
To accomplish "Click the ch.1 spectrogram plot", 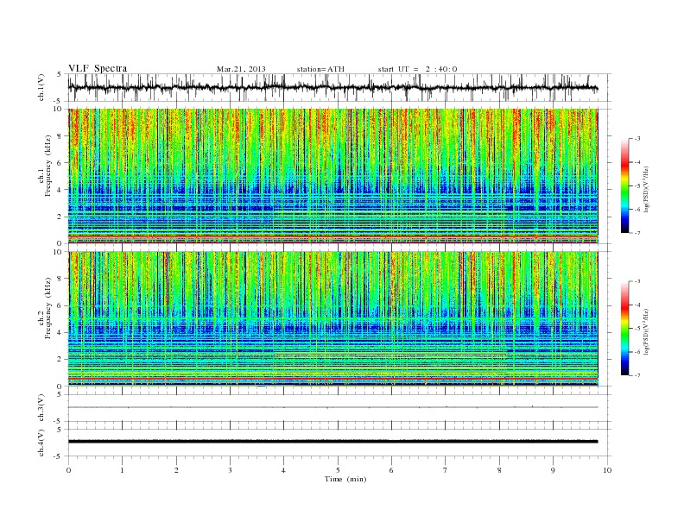I will pyautogui.click(x=332, y=176).
